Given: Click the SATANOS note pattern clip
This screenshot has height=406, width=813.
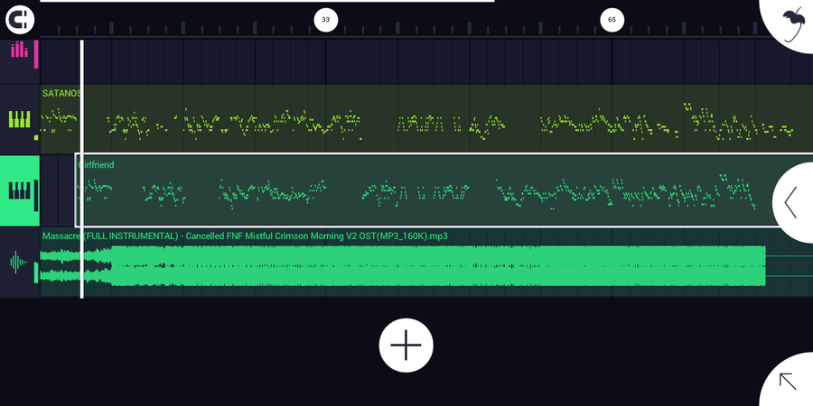Looking at the screenshot, I should [x=426, y=119].
